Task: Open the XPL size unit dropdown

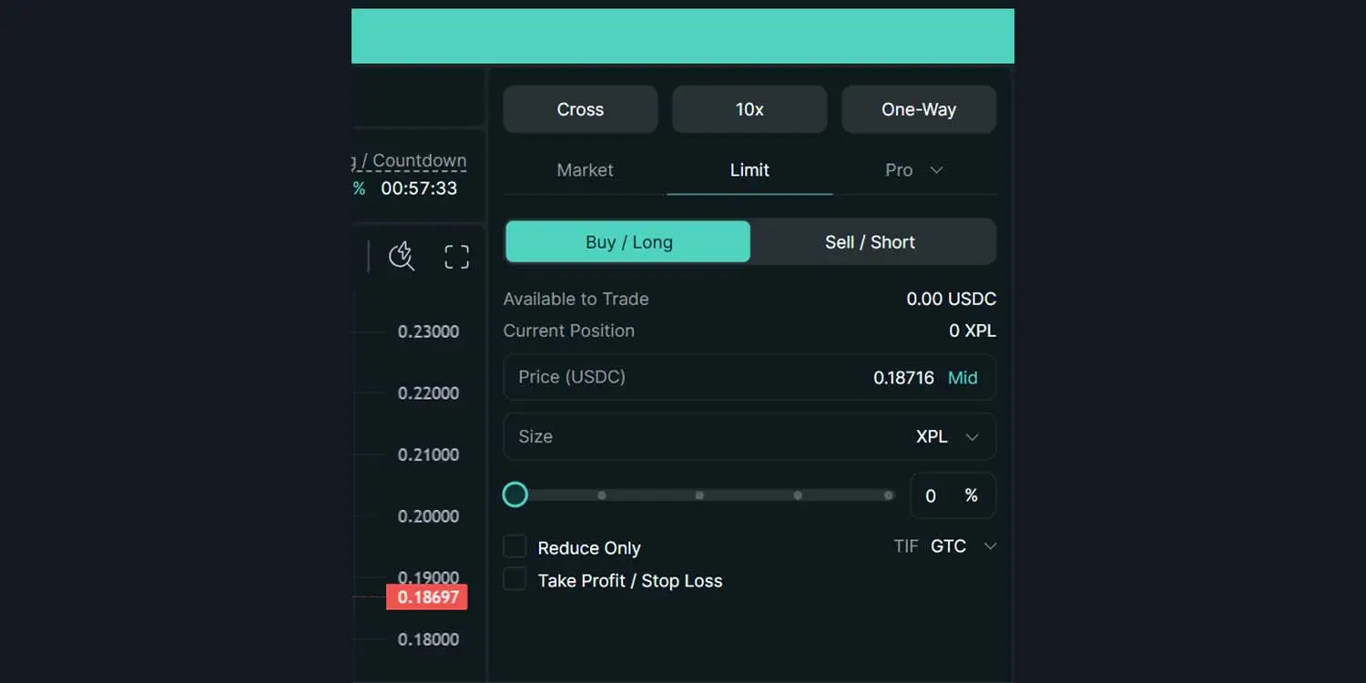Action: coord(947,437)
